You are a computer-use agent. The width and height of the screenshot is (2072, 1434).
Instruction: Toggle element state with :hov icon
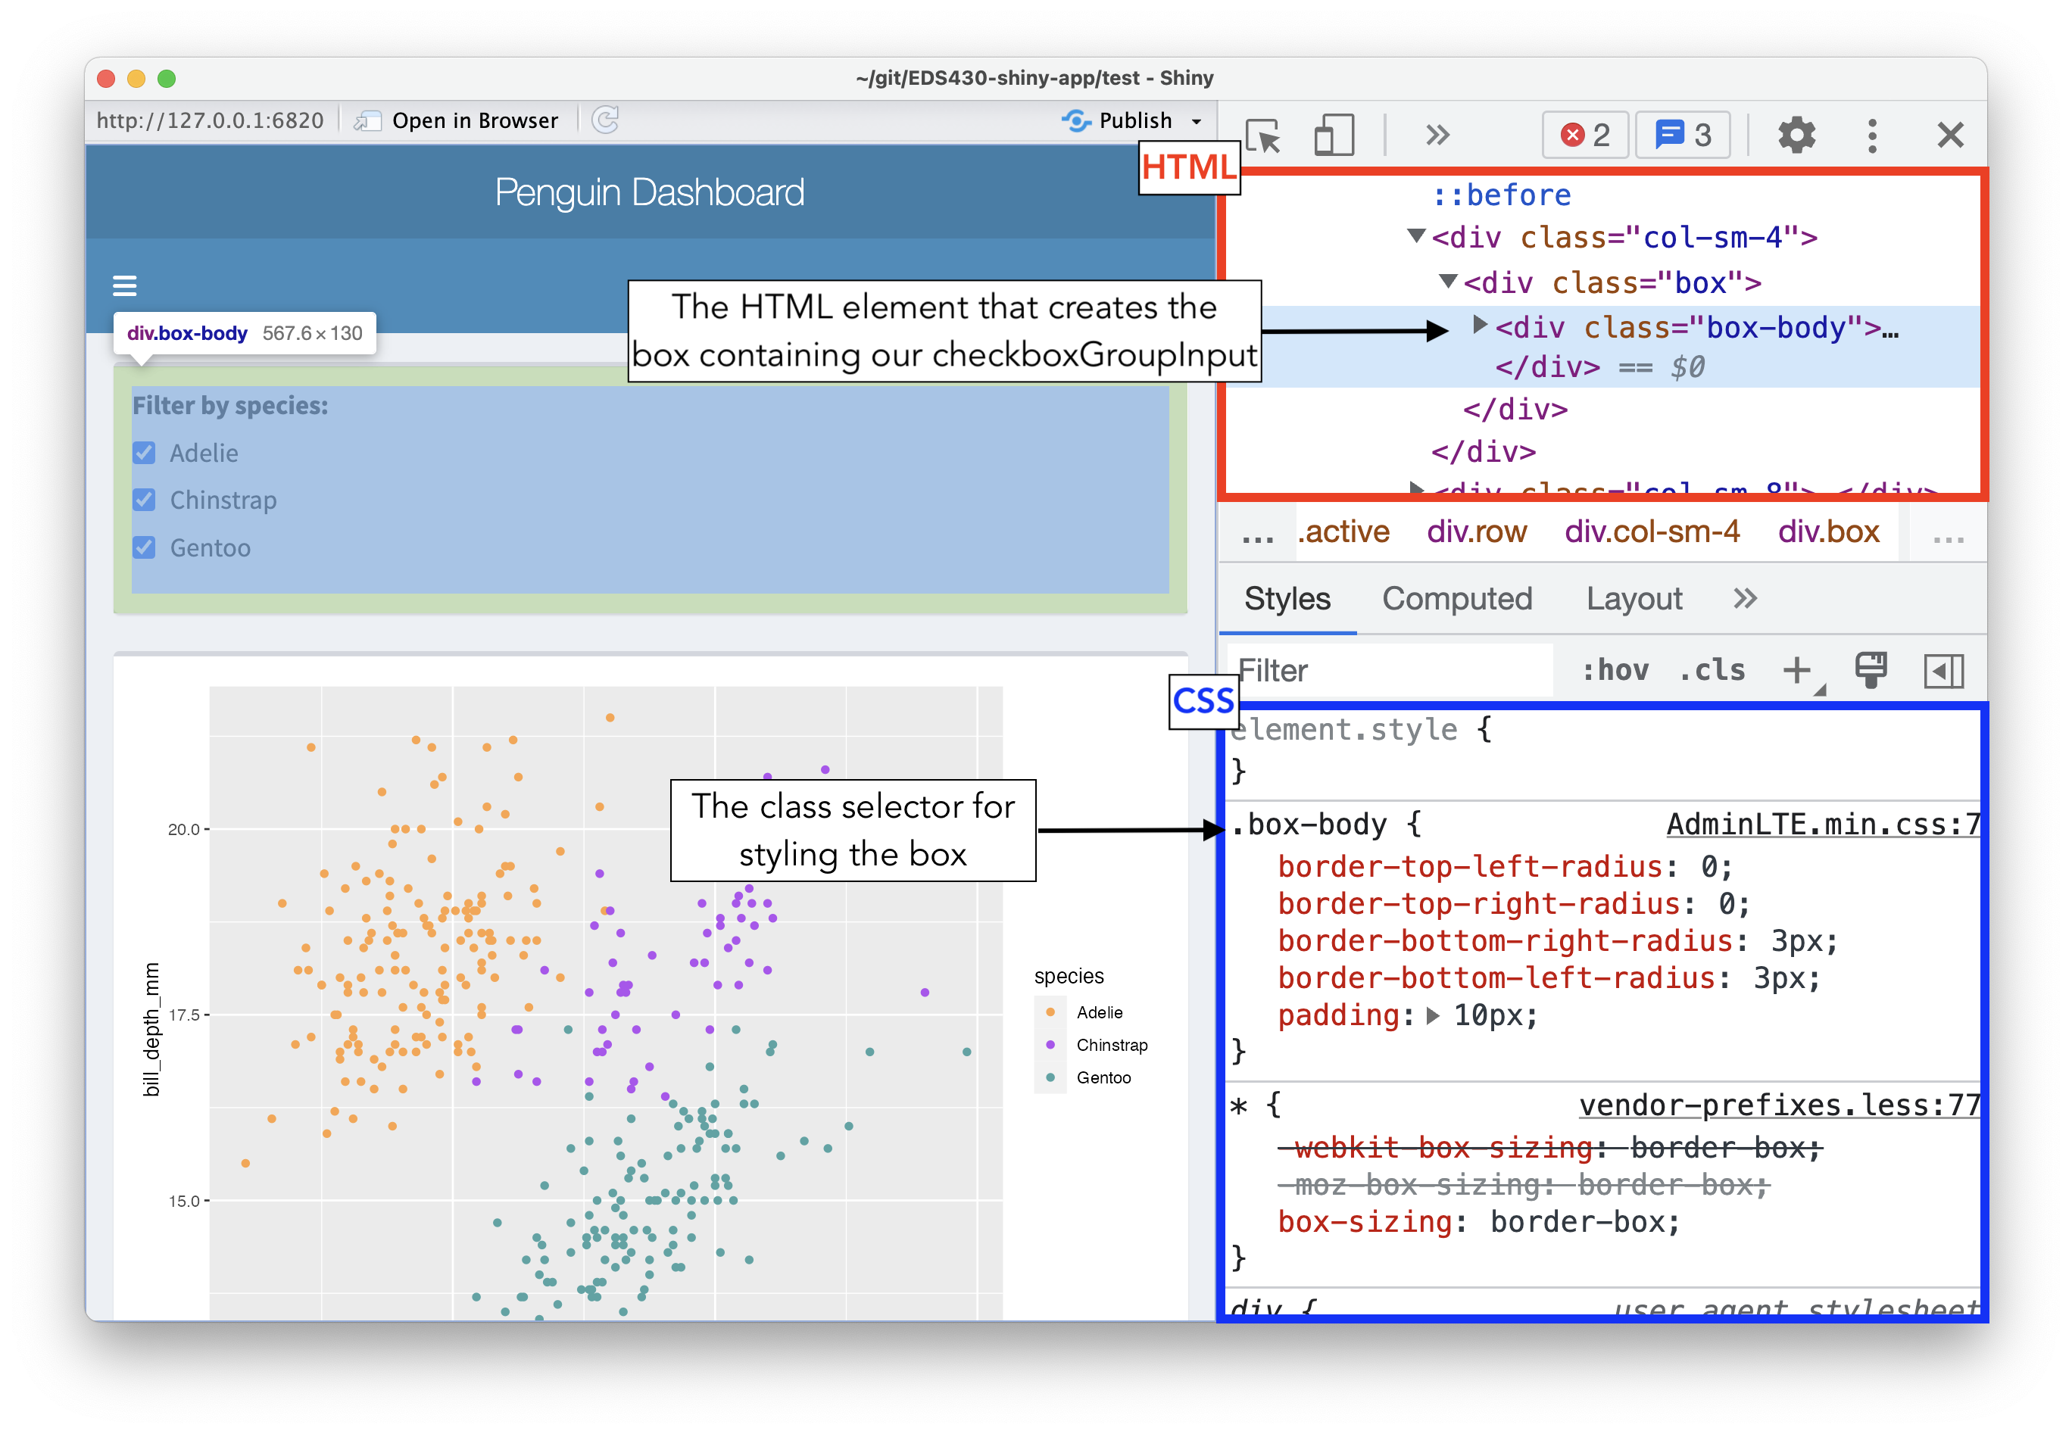click(x=1615, y=670)
